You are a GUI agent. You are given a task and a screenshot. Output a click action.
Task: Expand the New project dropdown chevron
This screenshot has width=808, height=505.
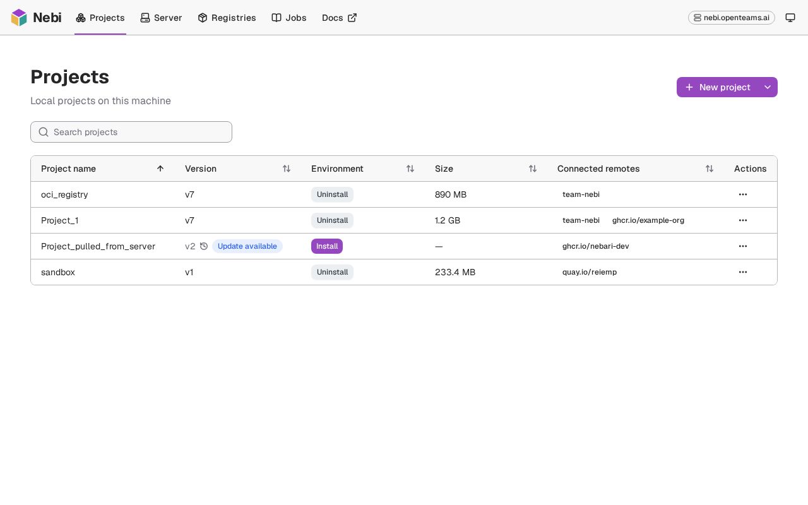(768, 87)
